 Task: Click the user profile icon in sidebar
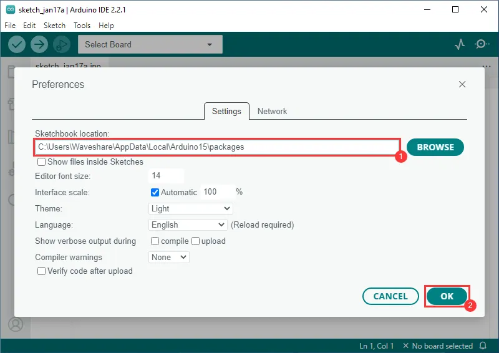[15, 325]
